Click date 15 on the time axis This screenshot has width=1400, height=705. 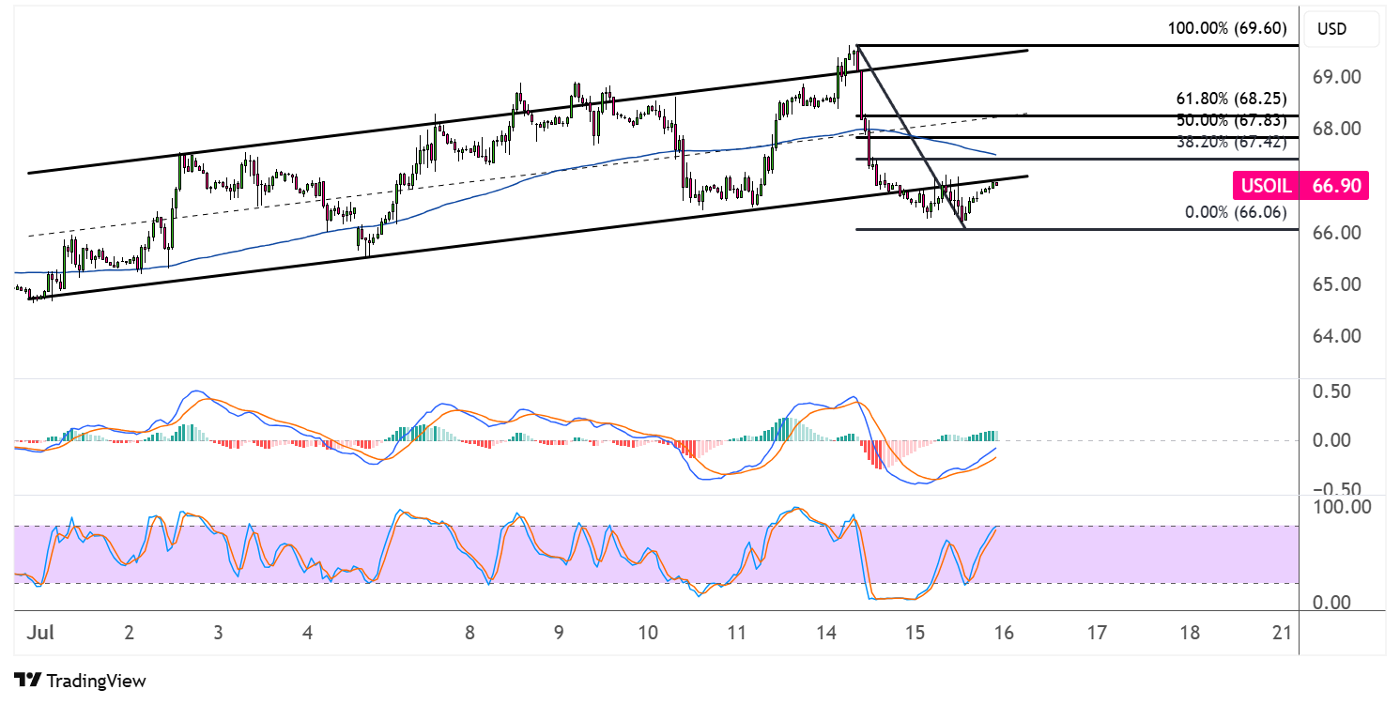(915, 633)
